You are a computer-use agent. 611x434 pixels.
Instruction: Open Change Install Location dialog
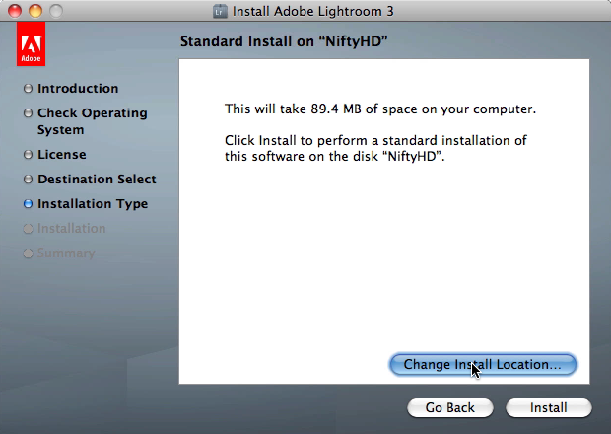[x=483, y=365]
